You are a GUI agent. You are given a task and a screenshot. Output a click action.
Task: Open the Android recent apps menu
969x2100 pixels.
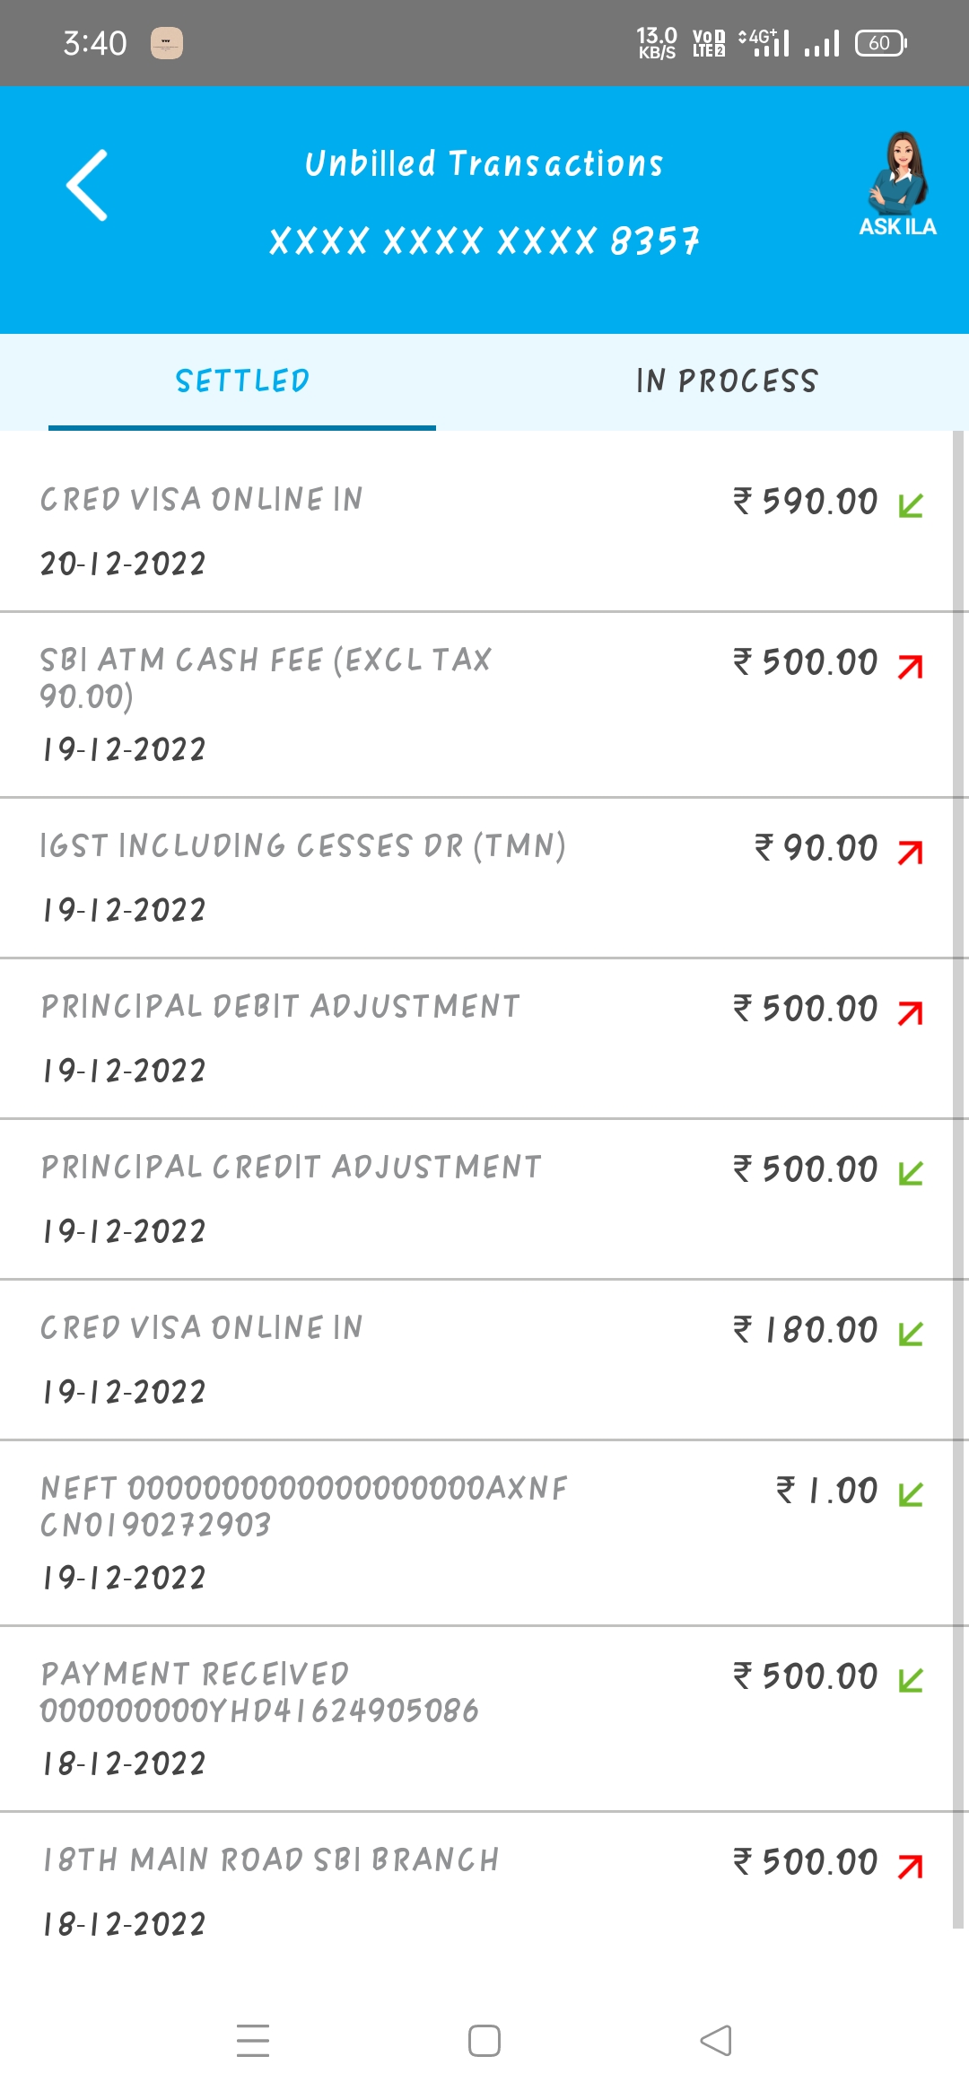[253, 2040]
